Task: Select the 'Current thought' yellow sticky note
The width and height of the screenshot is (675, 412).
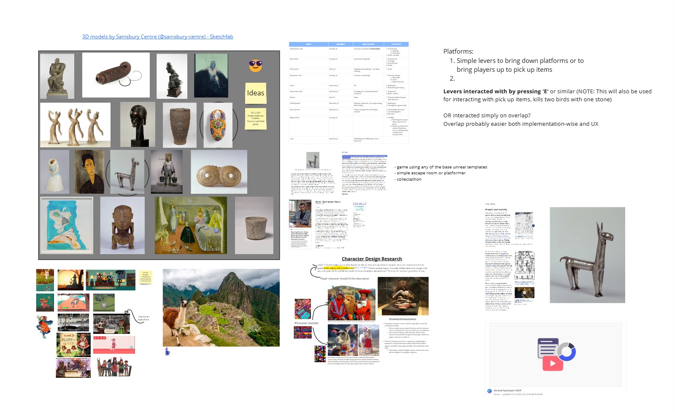Action: coord(146,277)
